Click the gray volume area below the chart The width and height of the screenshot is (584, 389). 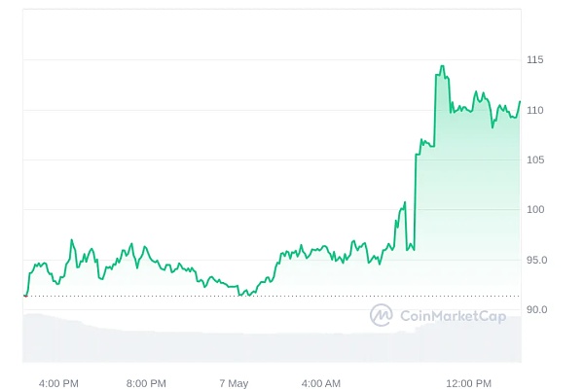point(243,345)
